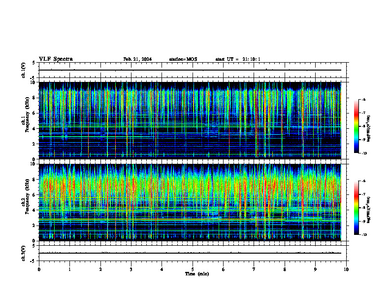Click the "-10" label on ch.2 colorbar
Viewport: 390px width, 302px height.
point(364,235)
